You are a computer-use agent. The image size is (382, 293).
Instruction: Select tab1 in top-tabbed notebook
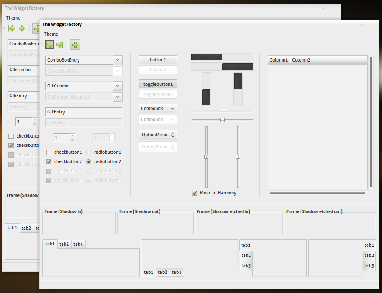[50, 244]
